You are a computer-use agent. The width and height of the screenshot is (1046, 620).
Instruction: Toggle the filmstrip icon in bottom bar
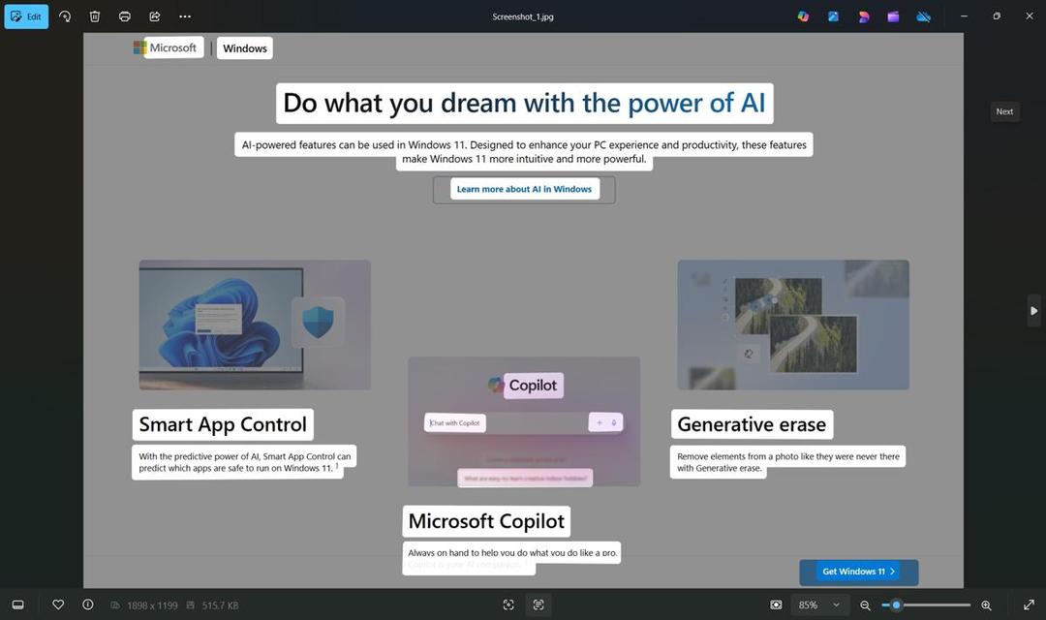pyautogui.click(x=18, y=604)
